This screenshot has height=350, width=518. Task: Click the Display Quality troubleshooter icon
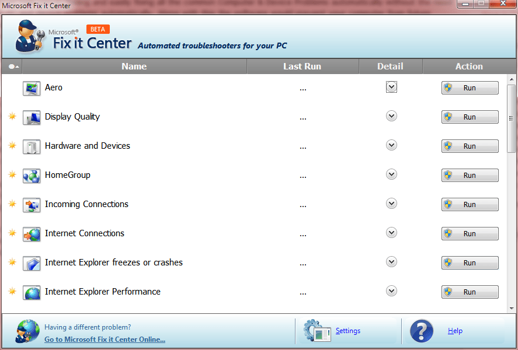coord(32,117)
